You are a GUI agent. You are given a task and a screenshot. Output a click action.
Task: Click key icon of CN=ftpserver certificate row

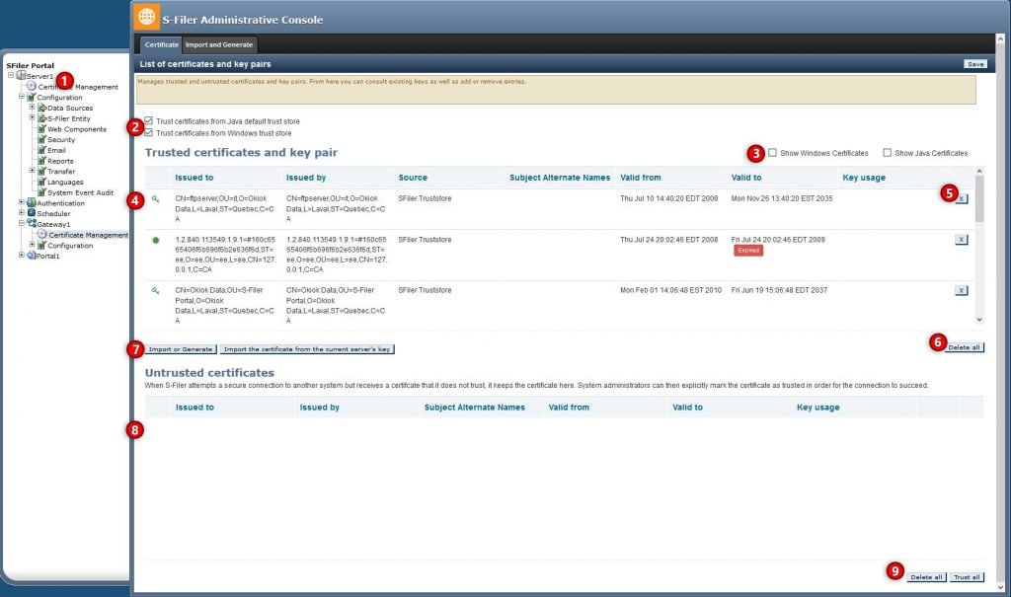pyautogui.click(x=155, y=199)
